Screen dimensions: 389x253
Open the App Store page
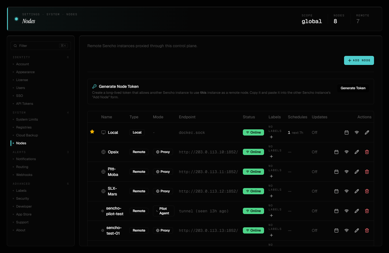click(24, 214)
